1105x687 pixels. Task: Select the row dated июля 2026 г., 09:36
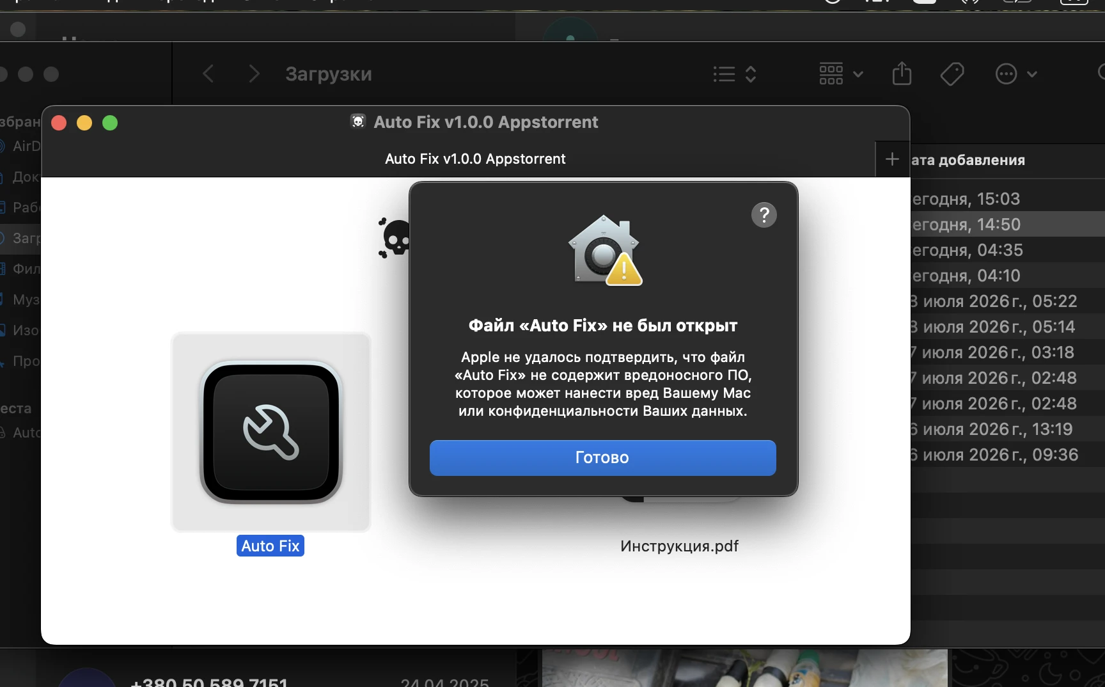(1008, 455)
